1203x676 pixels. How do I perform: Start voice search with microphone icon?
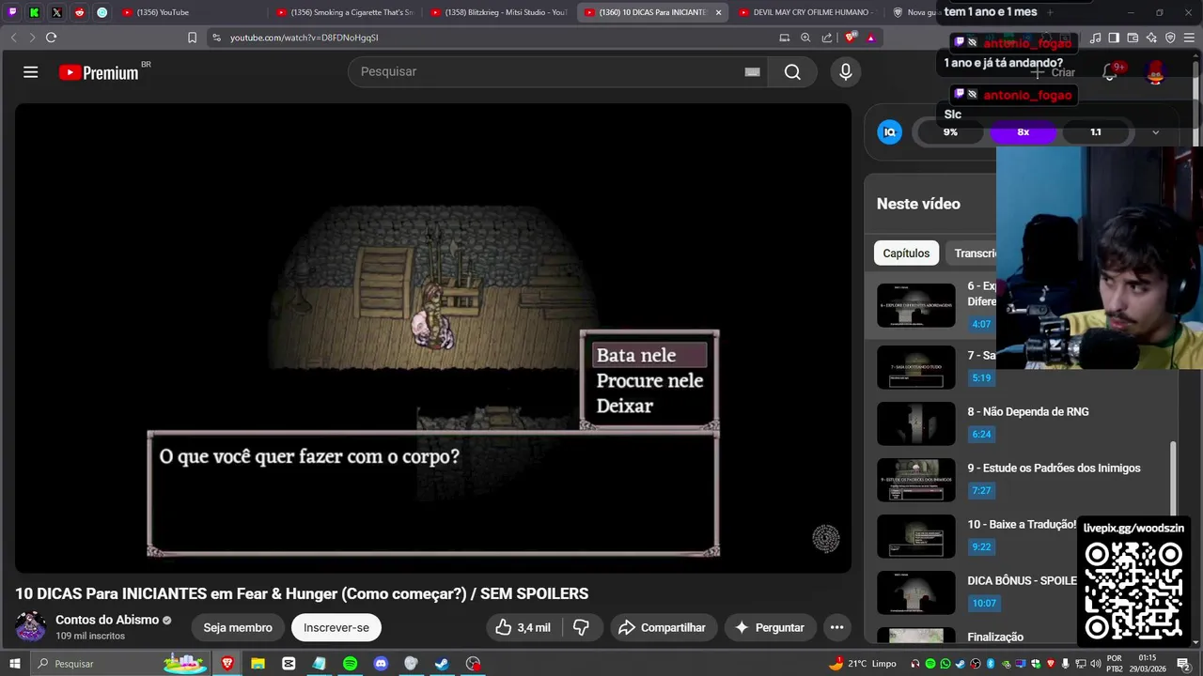tap(846, 72)
